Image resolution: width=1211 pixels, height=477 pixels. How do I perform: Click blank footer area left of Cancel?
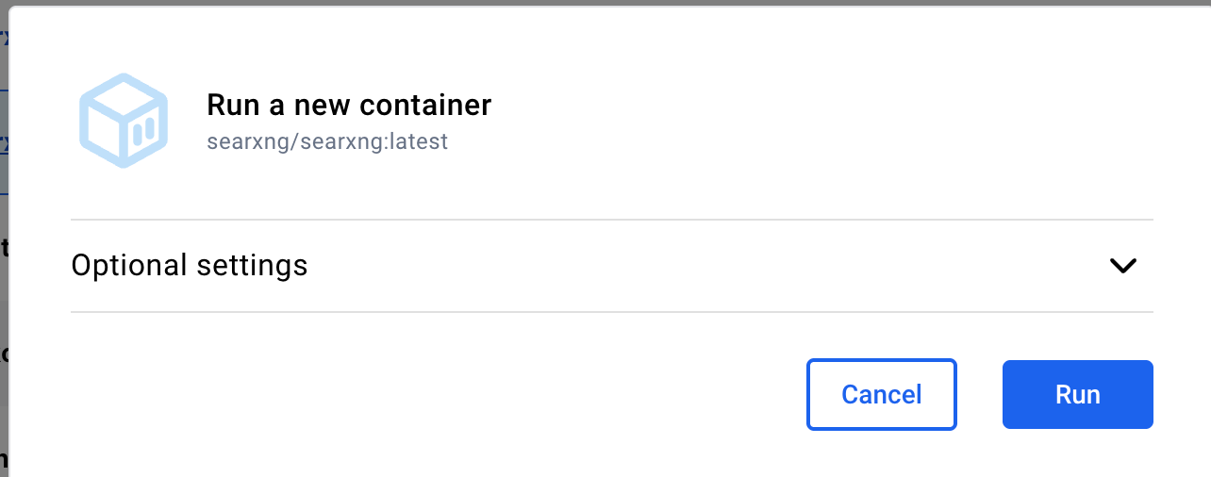pos(424,394)
